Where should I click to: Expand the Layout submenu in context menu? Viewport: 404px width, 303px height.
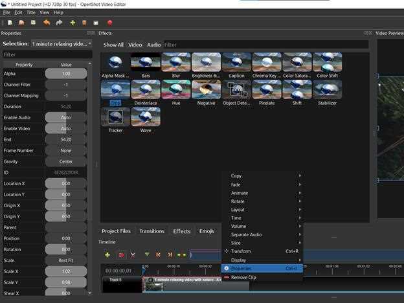point(262,210)
